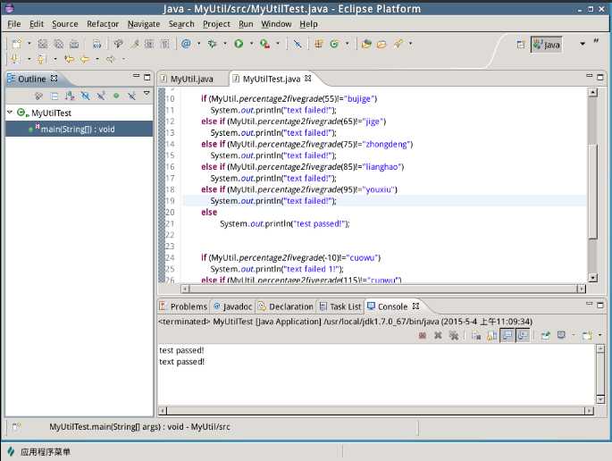Viewport: 612px width, 461px height.
Task: Click the Back navigation arrow icon
Action: point(84,59)
